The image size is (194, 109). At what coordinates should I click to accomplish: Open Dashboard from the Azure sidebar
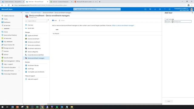pos(7,22)
